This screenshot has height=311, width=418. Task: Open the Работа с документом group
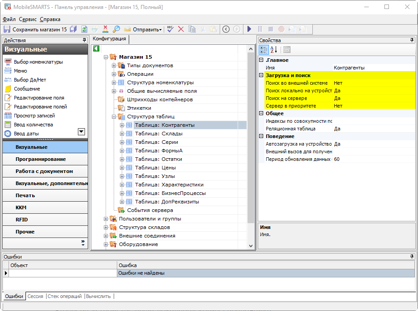pyautogui.click(x=45, y=171)
